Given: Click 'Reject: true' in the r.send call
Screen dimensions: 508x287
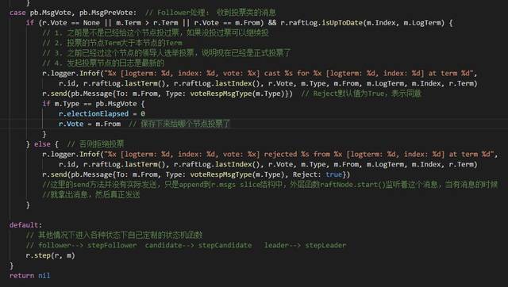Looking at the screenshot, I should (317, 174).
